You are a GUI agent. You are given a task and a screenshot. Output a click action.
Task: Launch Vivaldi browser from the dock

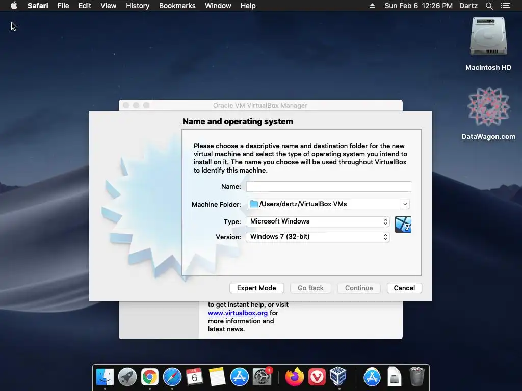pyautogui.click(x=317, y=377)
